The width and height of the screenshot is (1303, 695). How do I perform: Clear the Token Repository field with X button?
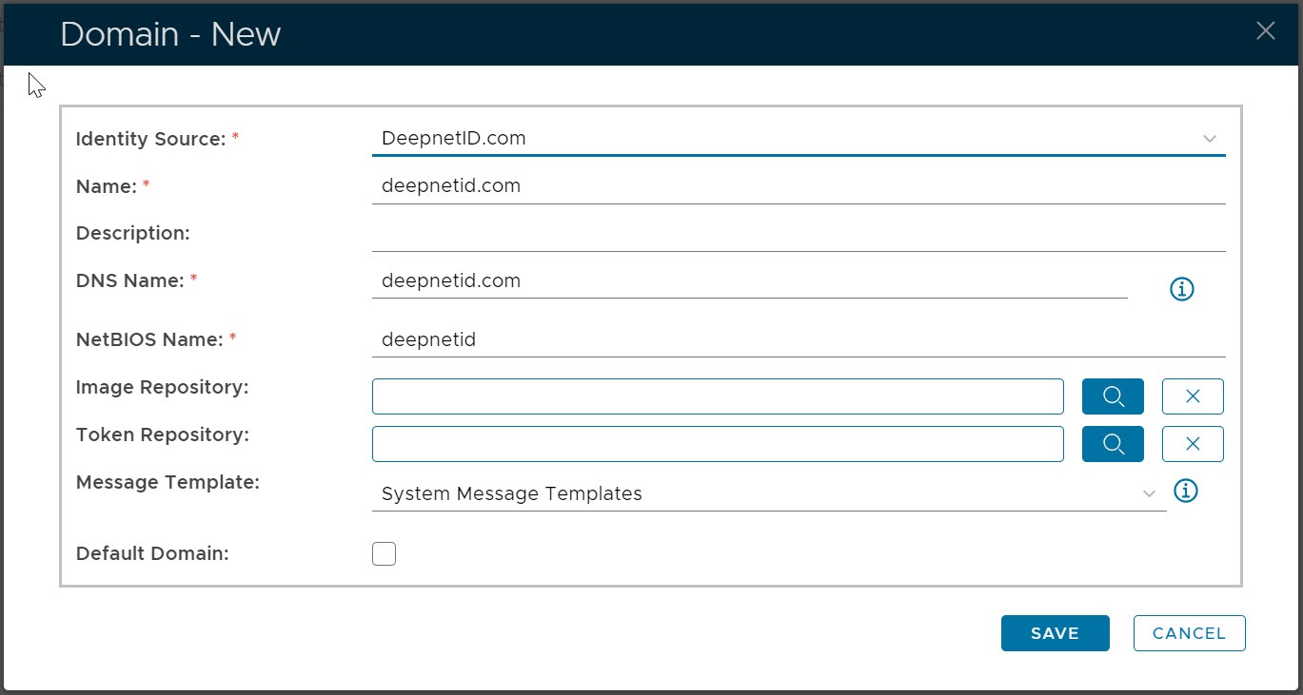[x=1193, y=444]
